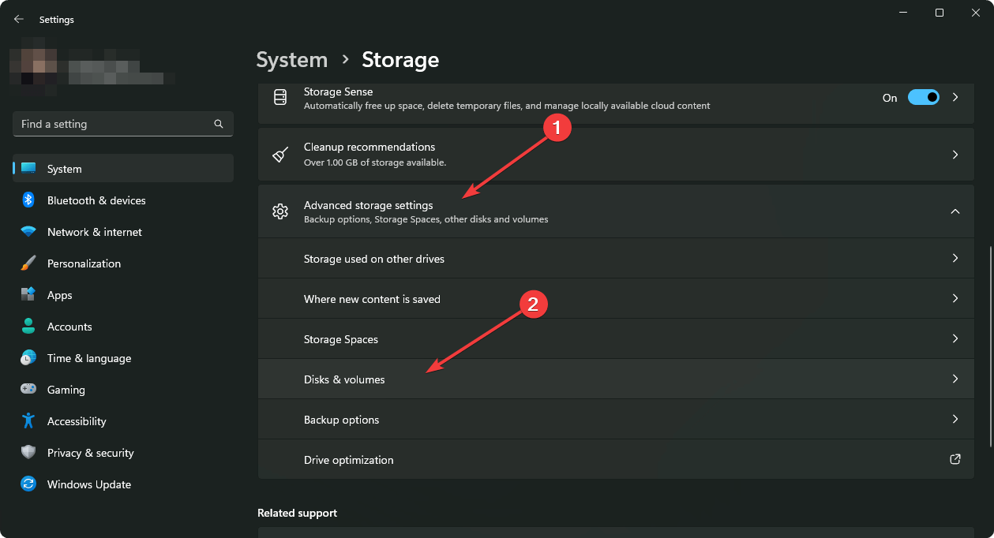The height and width of the screenshot is (538, 994).
Task: Open Drive optimization row
Action: (616, 460)
